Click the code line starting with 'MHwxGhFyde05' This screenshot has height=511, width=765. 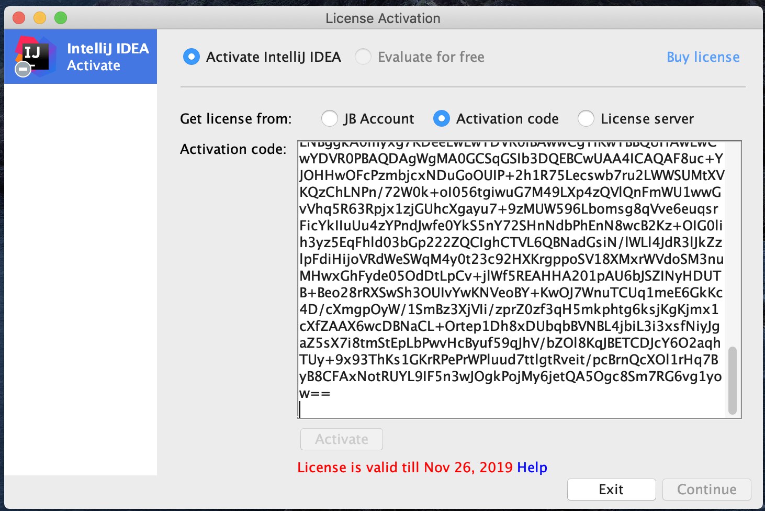coord(510,276)
